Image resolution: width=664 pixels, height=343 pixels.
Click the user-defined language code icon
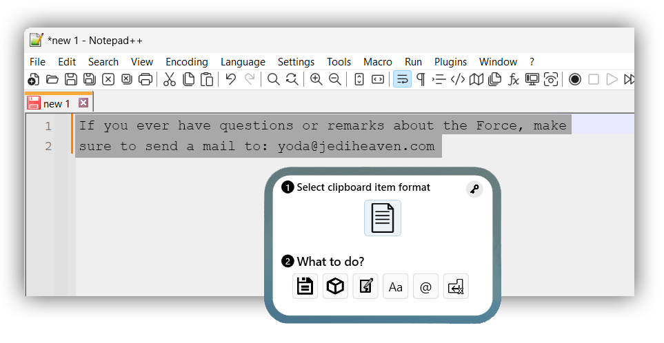458,79
